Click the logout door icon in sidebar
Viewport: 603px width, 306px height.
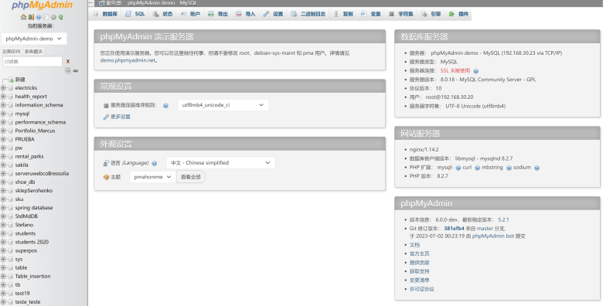click(x=31, y=17)
